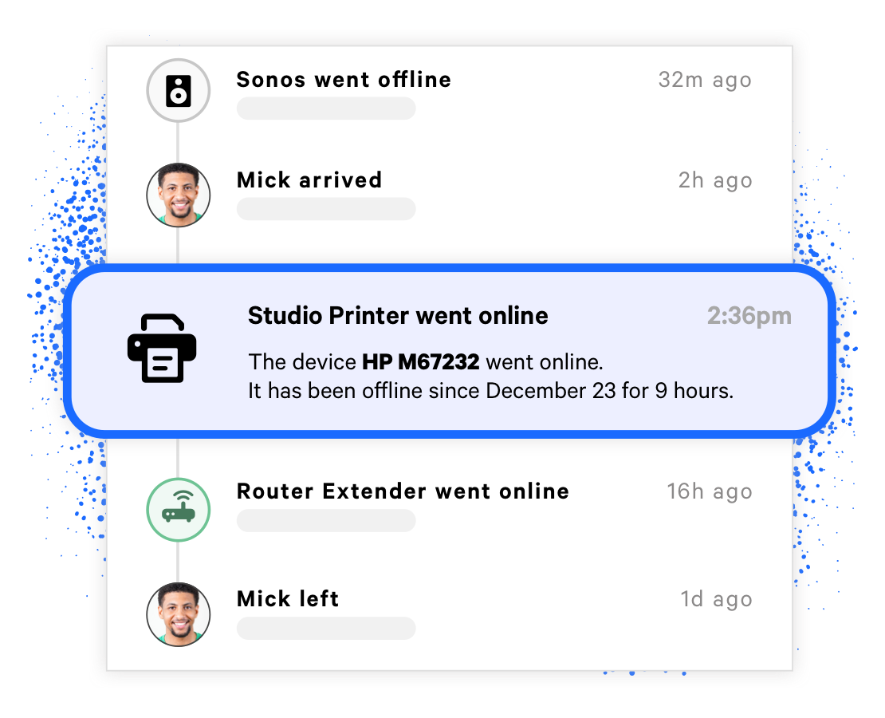This screenshot has width=885, height=718.
Task: Click the Sonos speaker icon
Action: pyautogui.click(x=179, y=90)
